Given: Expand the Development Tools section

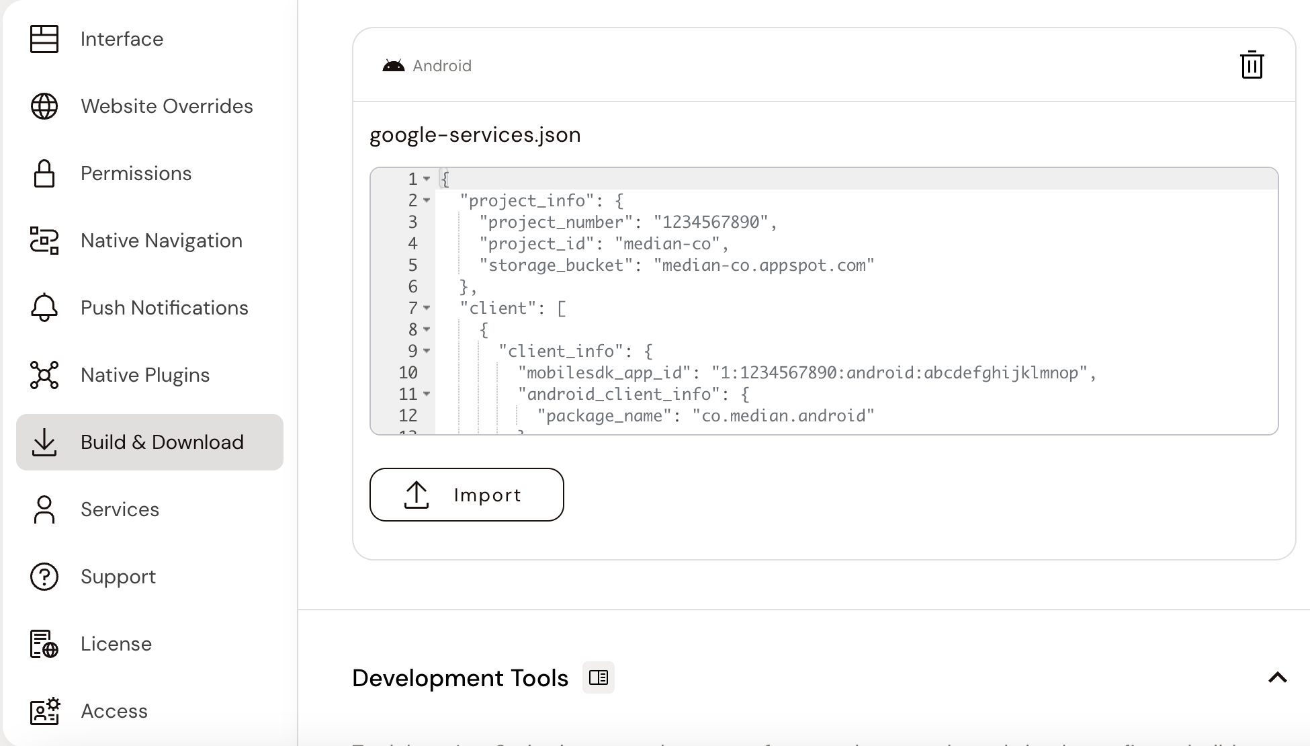Looking at the screenshot, I should [1278, 677].
